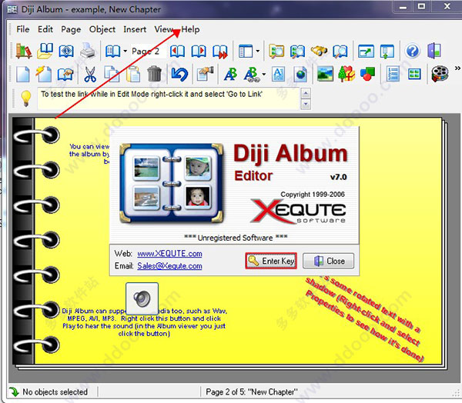The width and height of the screenshot is (462, 403).
Task: Show more toolbar buttons chevron
Action: pos(457,68)
